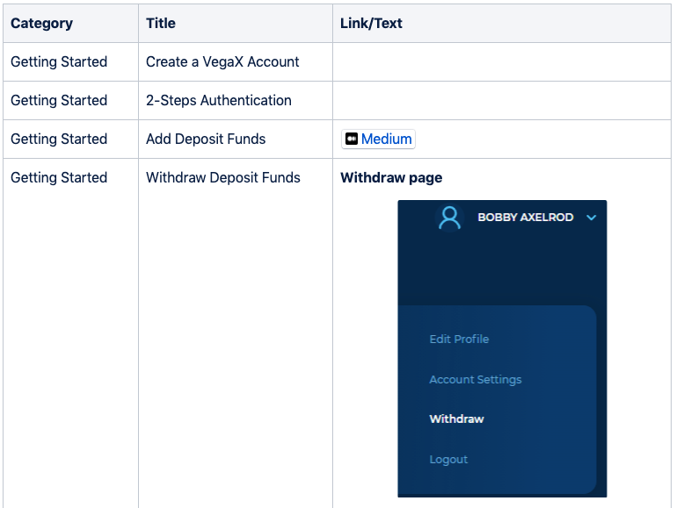Select the Create a VegaX Account cell
The width and height of the screenshot is (676, 508).
click(x=236, y=62)
